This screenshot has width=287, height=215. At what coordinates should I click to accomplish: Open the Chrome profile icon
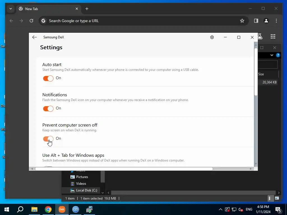click(x=266, y=21)
